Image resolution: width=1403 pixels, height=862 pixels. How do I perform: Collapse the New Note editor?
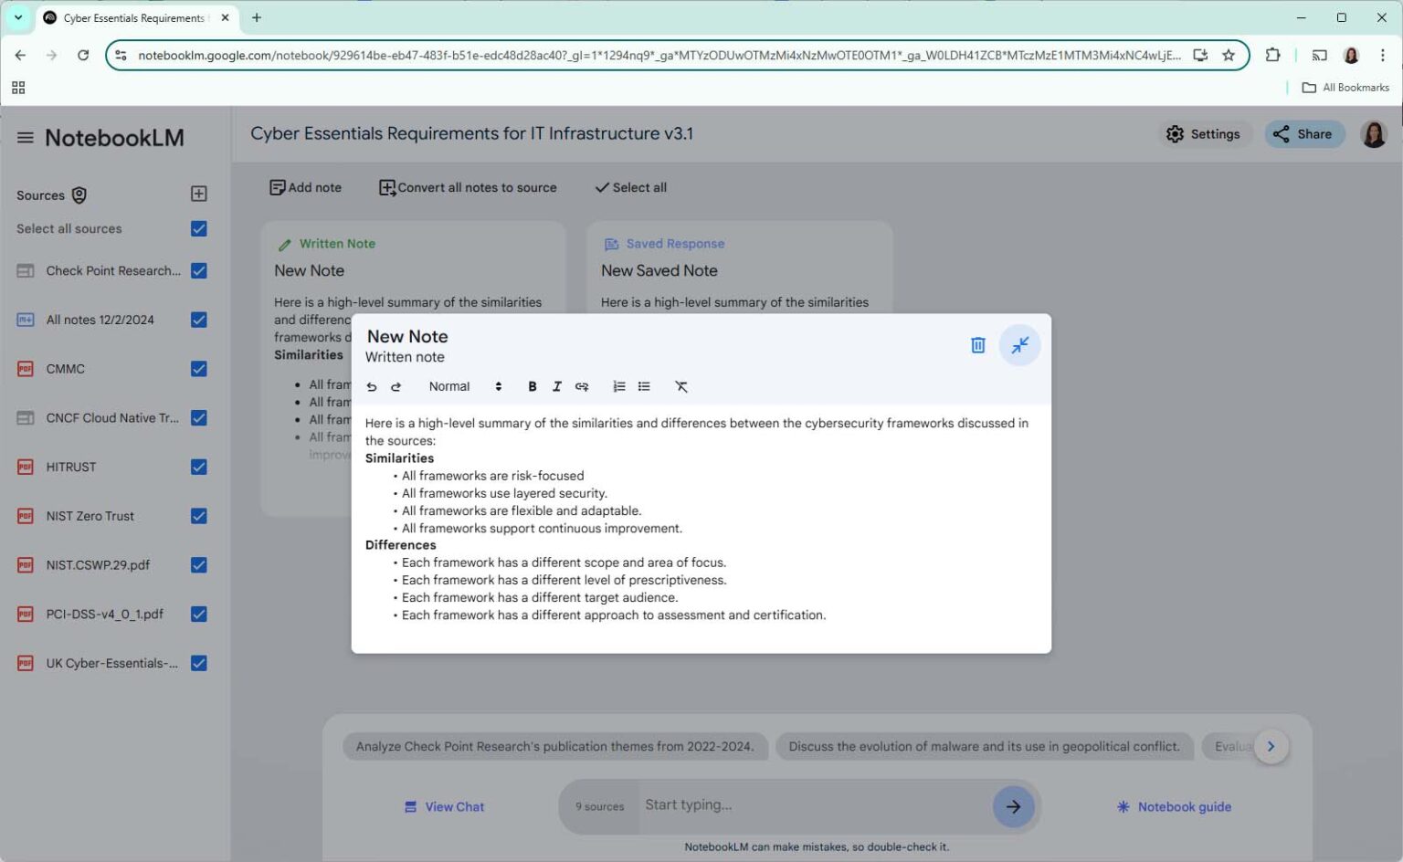tap(1019, 345)
